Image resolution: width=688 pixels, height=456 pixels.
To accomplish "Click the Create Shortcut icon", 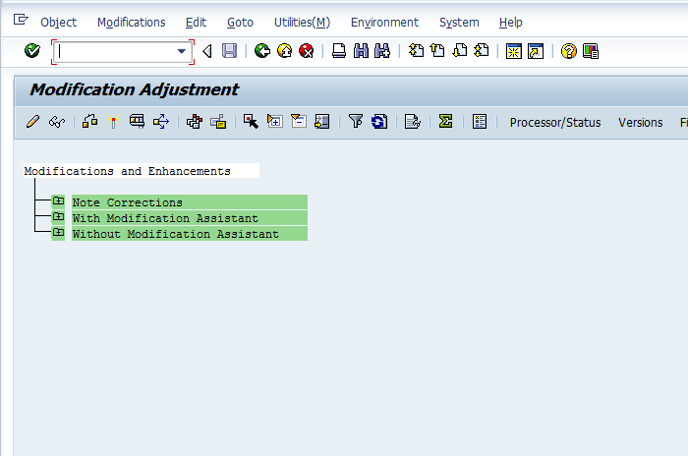I will [x=536, y=51].
